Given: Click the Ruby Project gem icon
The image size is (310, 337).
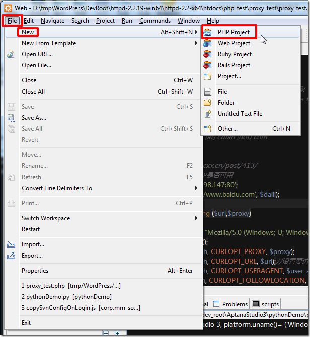Looking at the screenshot, I should pos(207,54).
